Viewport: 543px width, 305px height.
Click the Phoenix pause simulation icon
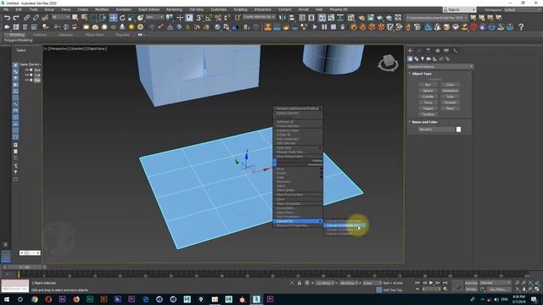coord(324,27)
